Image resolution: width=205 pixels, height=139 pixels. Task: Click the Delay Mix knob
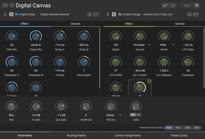pos(36,36)
